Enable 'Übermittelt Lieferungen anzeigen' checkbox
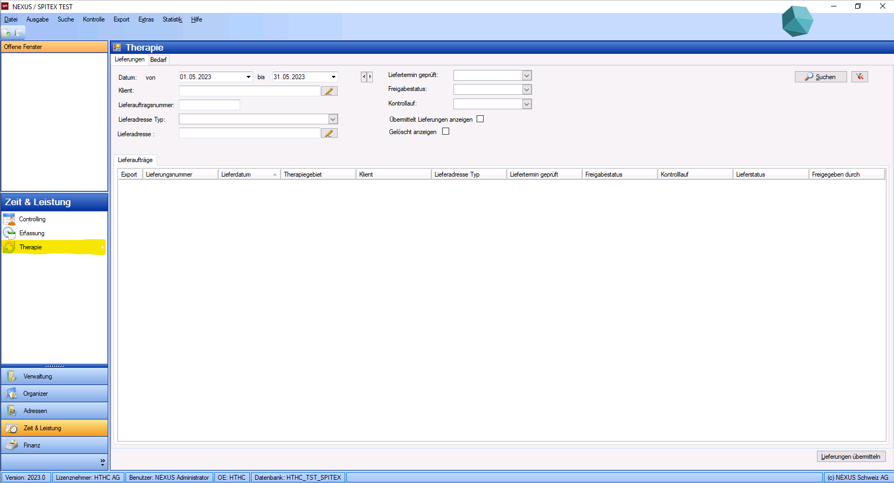 (x=480, y=119)
